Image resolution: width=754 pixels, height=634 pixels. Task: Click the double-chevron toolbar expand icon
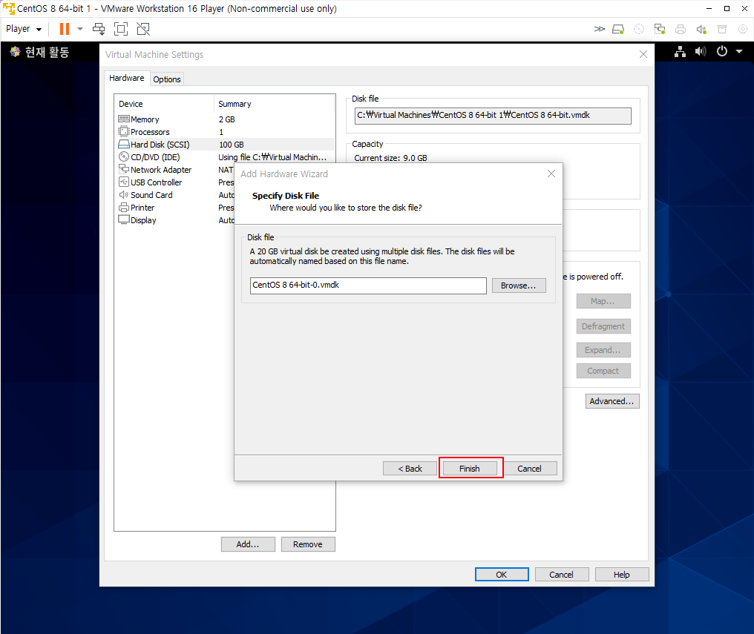tap(599, 29)
